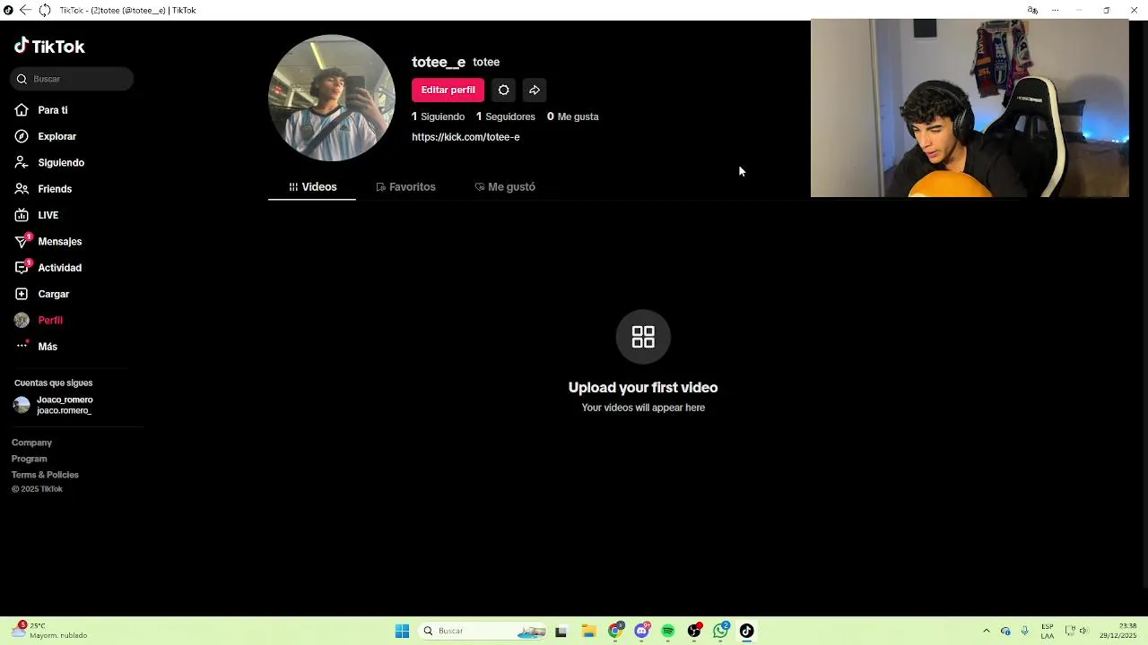Click the TikTok taskbar icon
The image size is (1148, 645).
746,632
